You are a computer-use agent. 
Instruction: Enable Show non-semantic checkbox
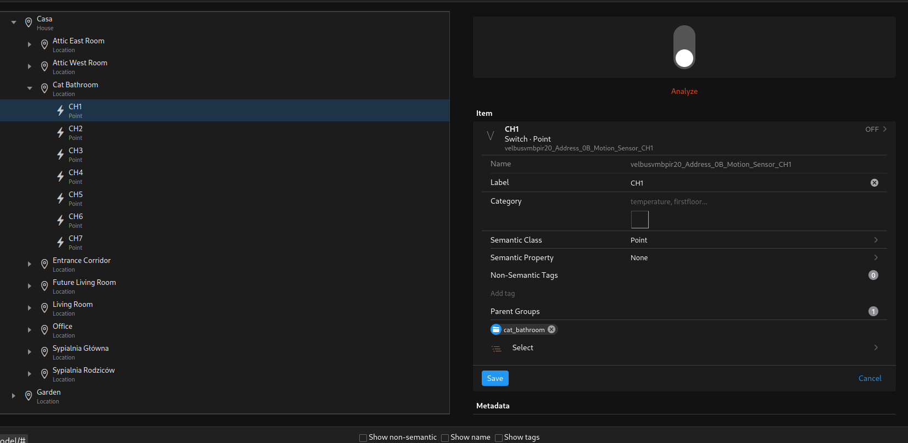[363, 438]
